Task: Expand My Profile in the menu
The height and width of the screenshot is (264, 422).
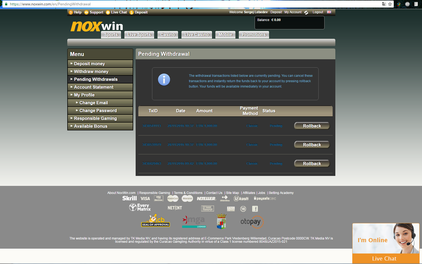Action: pos(100,95)
